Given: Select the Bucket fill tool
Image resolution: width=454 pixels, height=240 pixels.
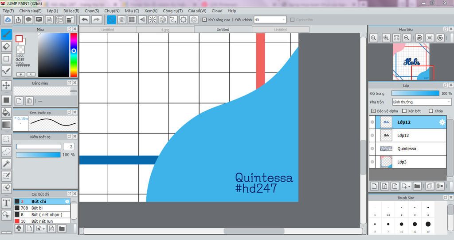Looking at the screenshot, I should [x=6, y=112].
